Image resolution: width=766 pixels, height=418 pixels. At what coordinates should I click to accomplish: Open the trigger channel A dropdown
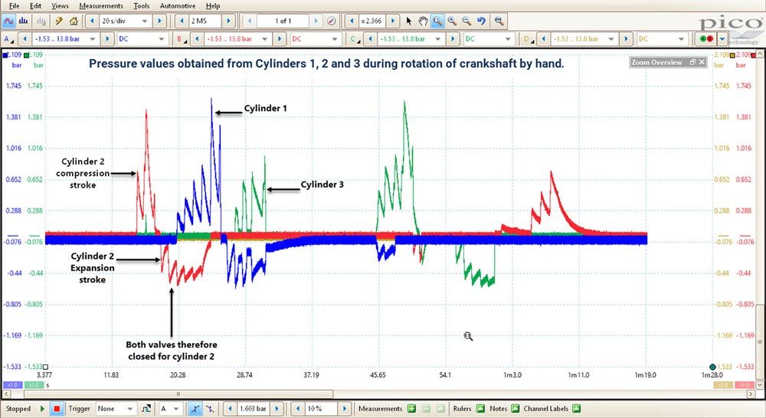point(171,409)
